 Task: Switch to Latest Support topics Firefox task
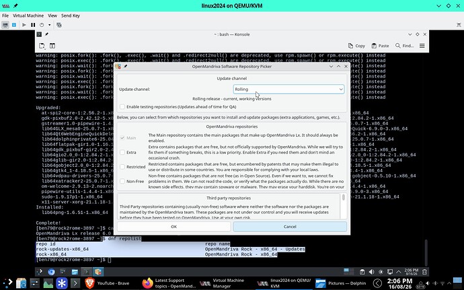tap(169, 283)
